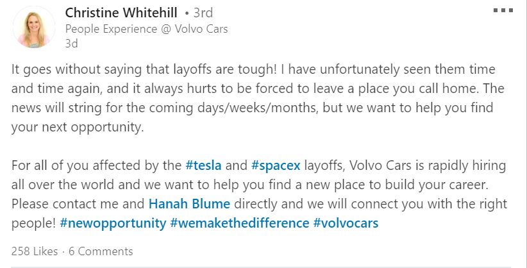This screenshot has width=527, height=268.
Task: Click Christine Whitehill's profile photo
Action: pyautogui.click(x=33, y=27)
